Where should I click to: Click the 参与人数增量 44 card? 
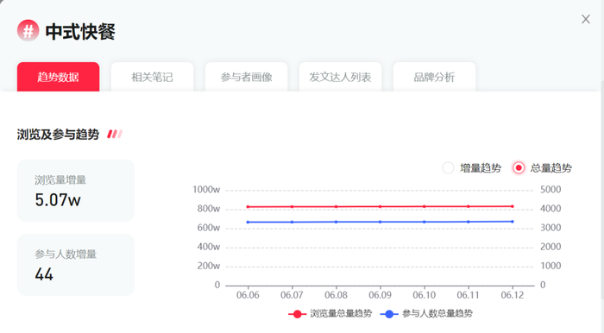point(76,265)
